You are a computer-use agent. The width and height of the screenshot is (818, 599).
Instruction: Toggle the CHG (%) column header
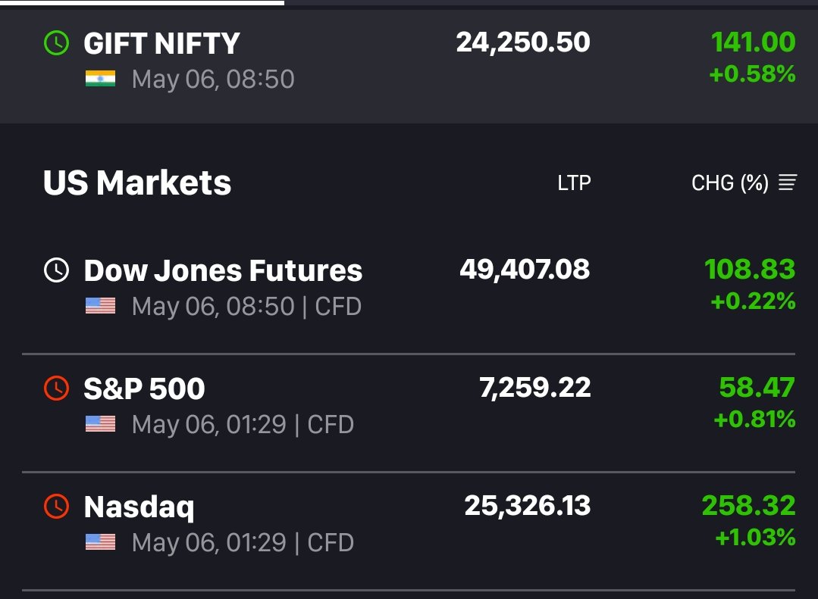pyautogui.click(x=730, y=183)
